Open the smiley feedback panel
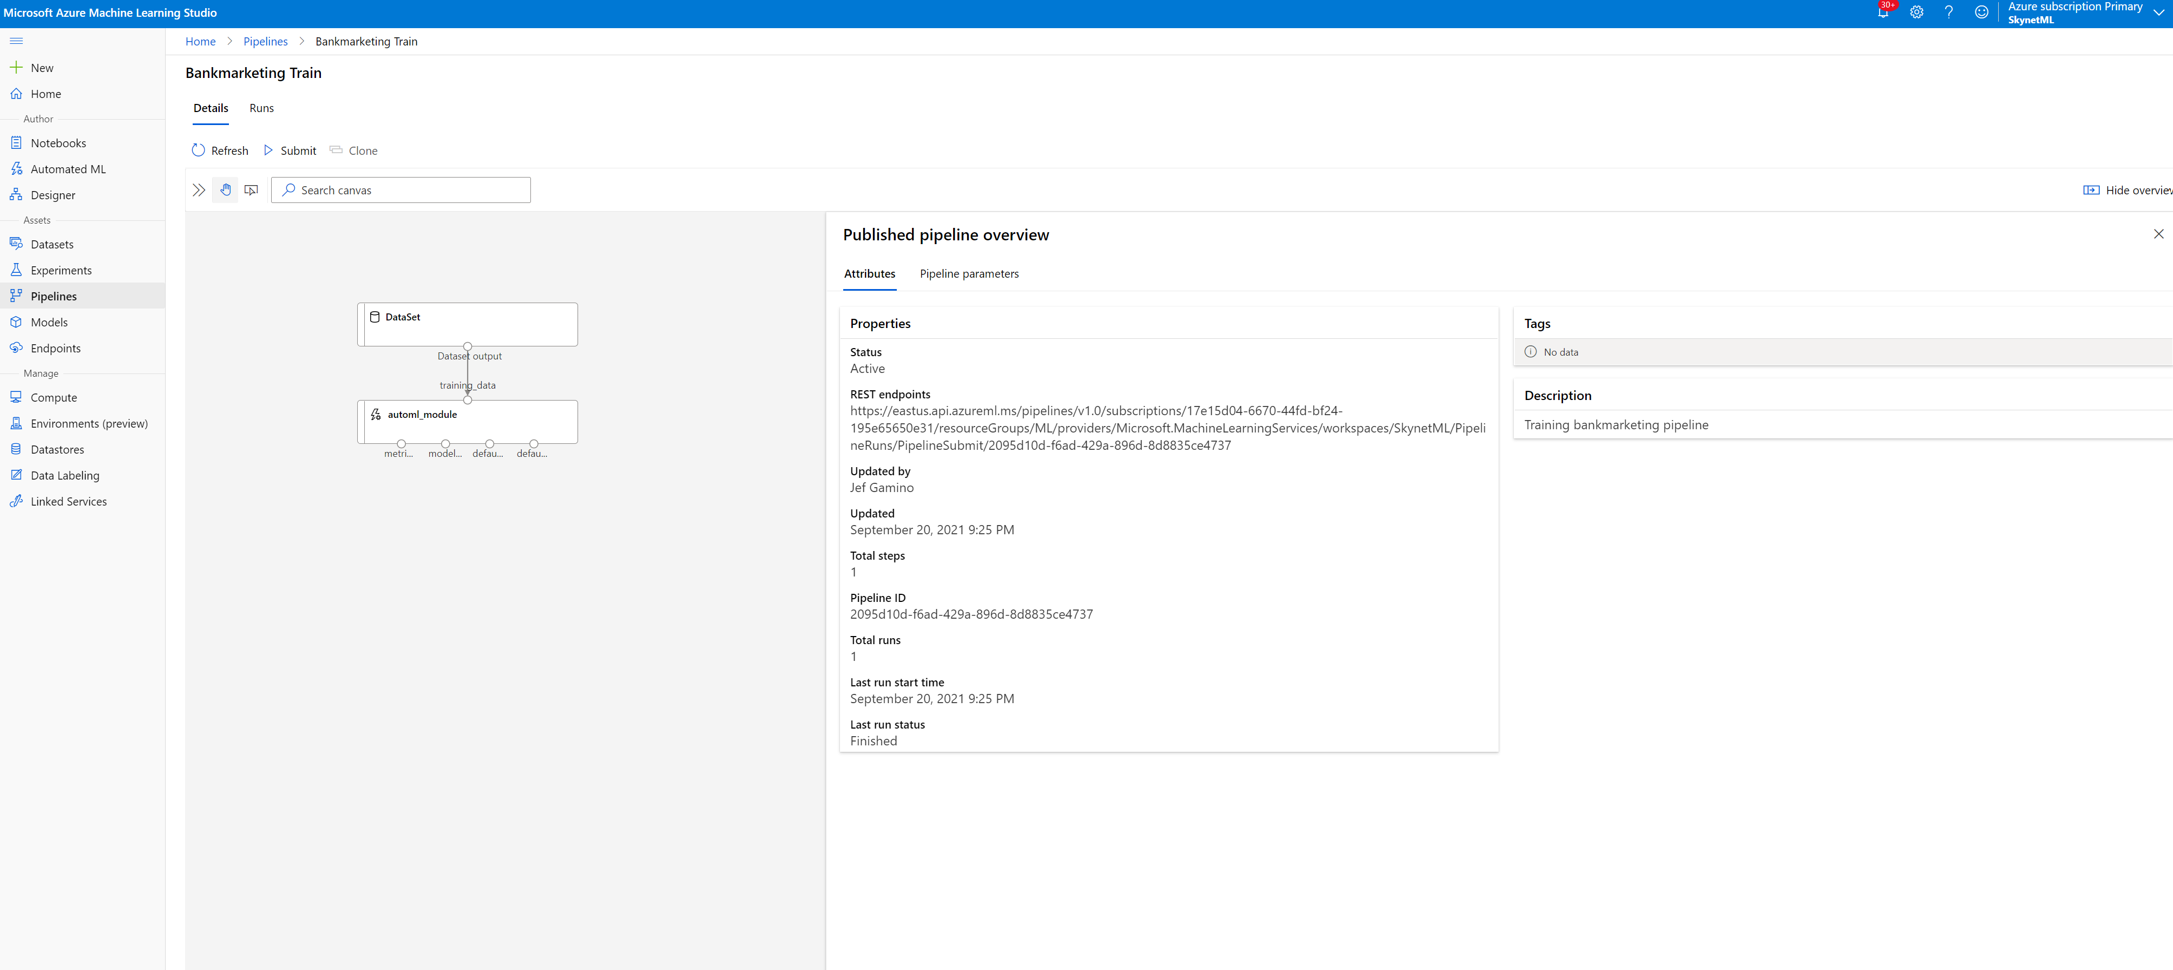2173x970 pixels. point(1981,12)
